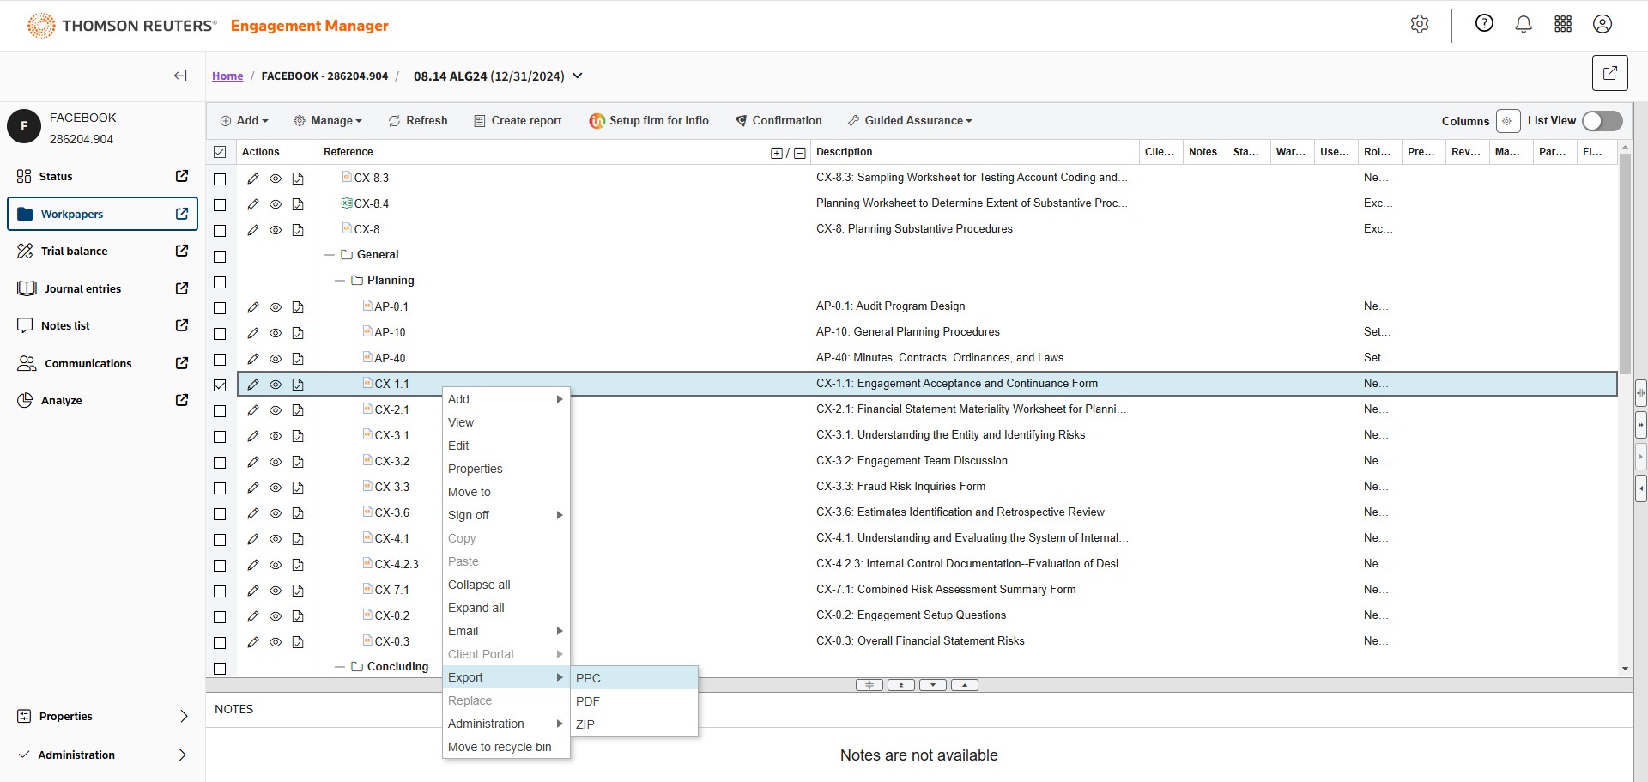Choose PPC from Export submenu
Image resolution: width=1648 pixels, height=782 pixels.
click(x=634, y=678)
